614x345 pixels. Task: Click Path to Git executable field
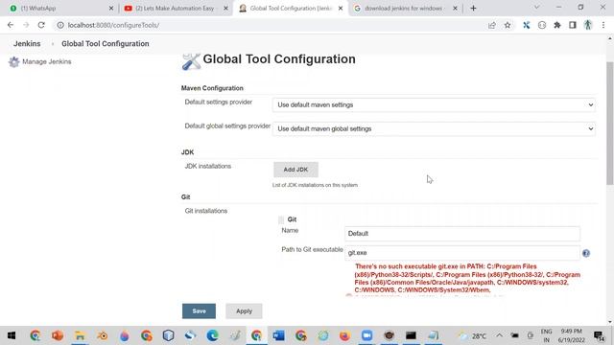tap(462, 253)
